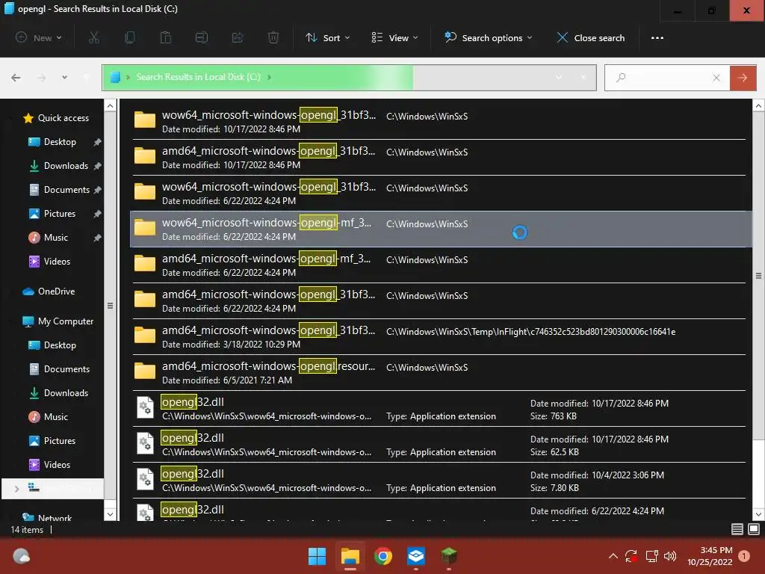765x574 pixels.
Task: Open the Windows Start button
Action: click(317, 556)
